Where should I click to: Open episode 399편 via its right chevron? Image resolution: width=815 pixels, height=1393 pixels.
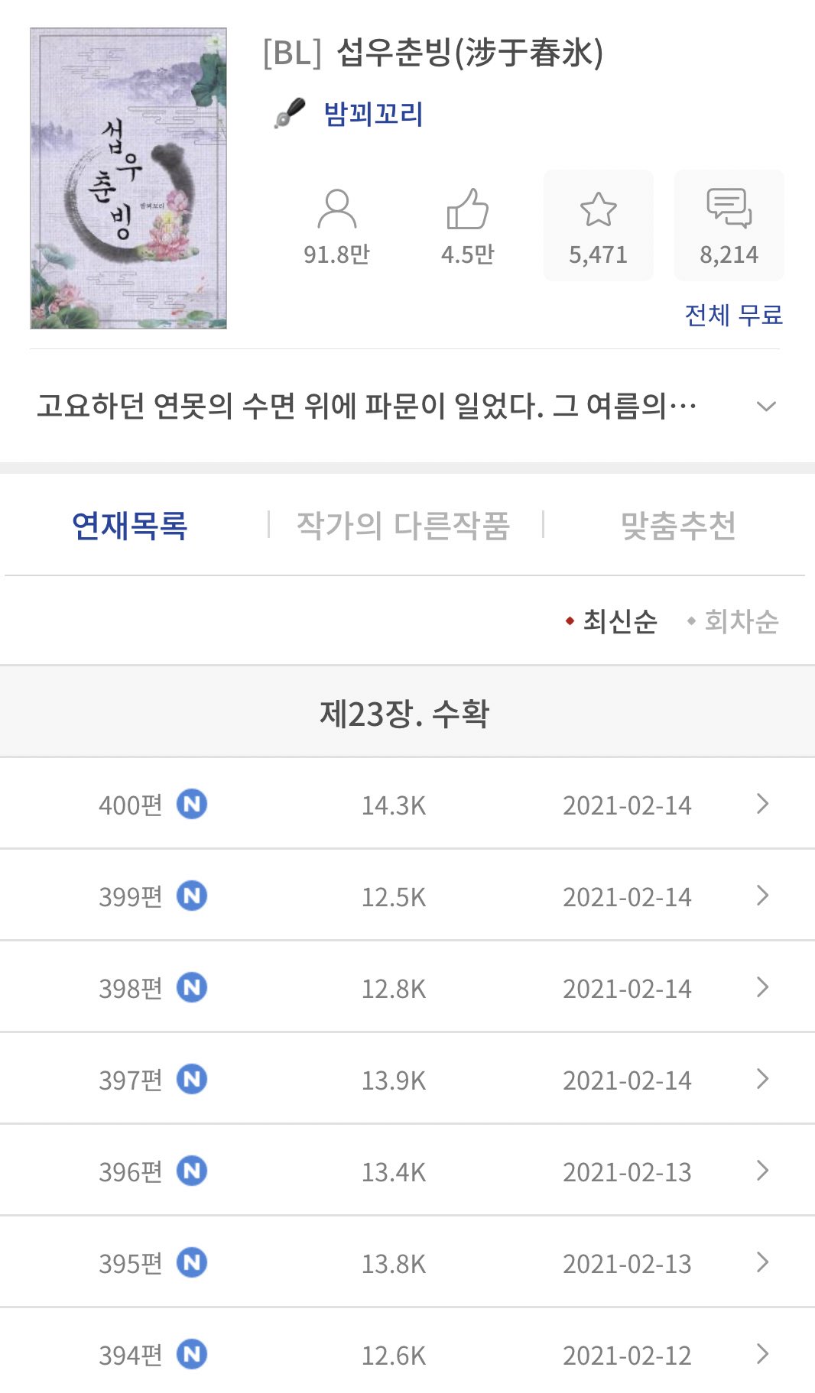coord(762,896)
